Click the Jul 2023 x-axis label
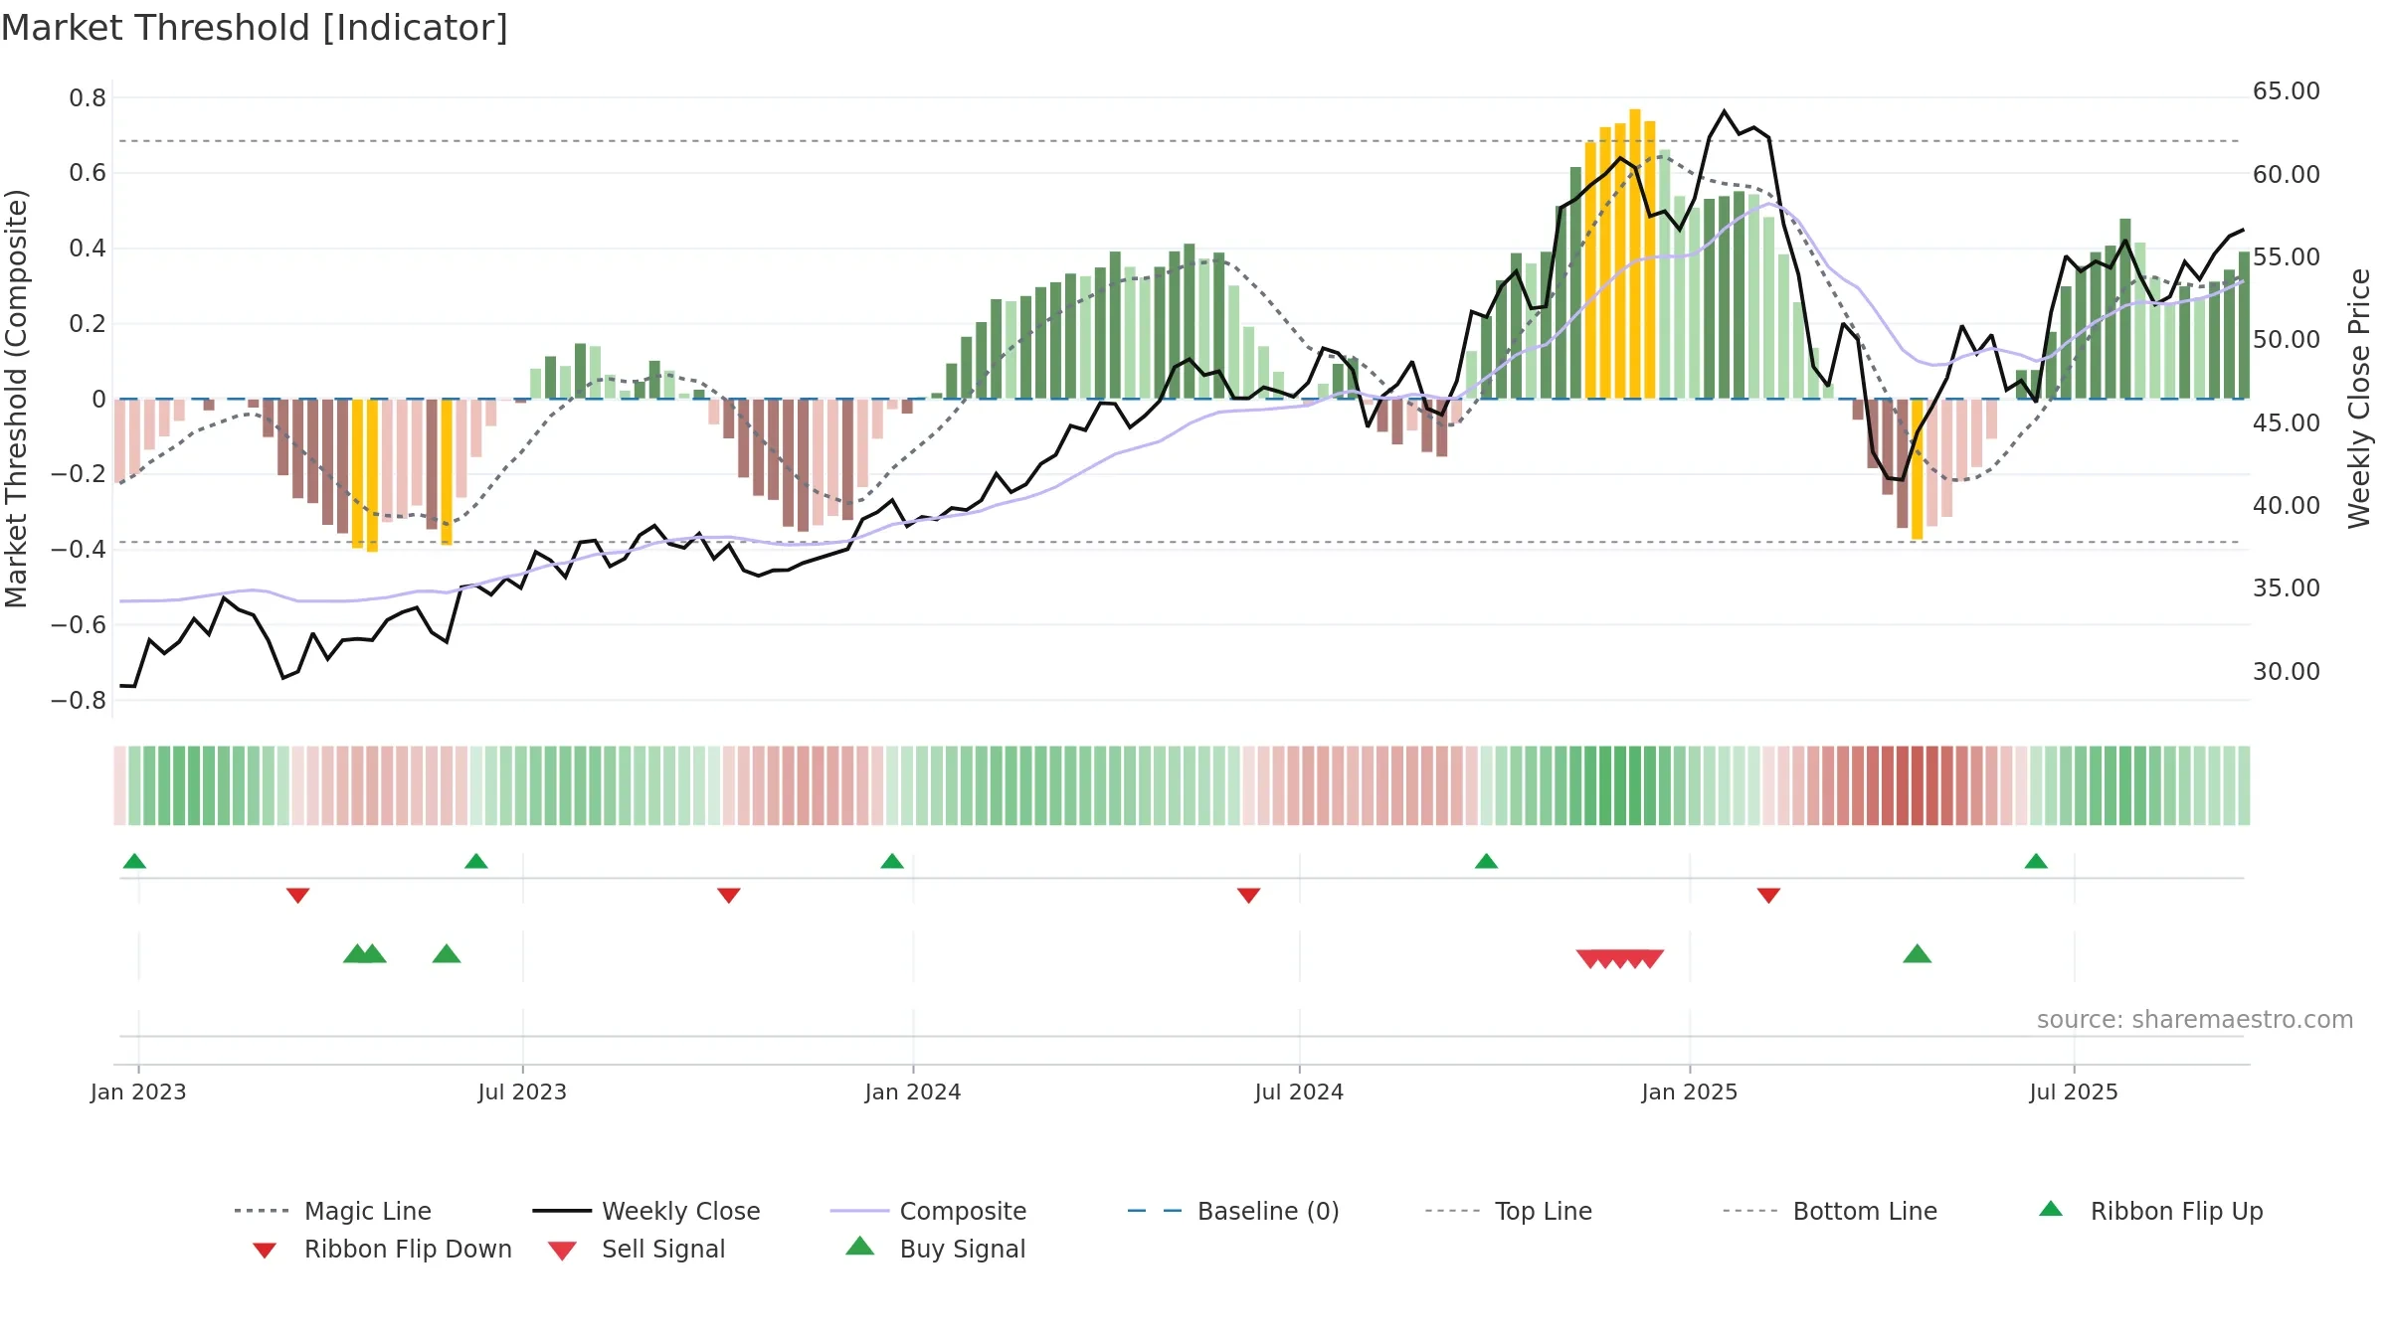 point(522,1092)
